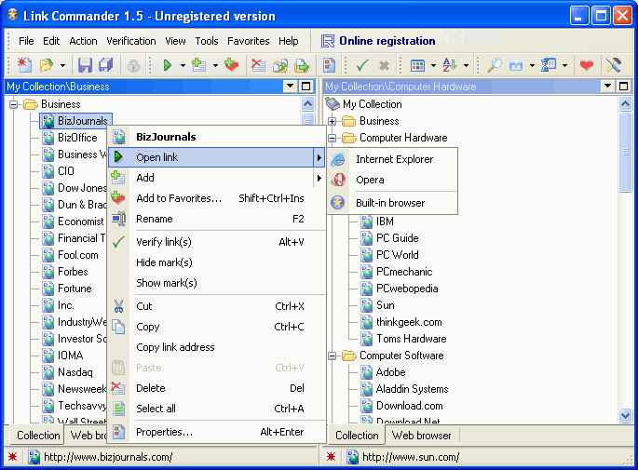This screenshot has width=638, height=470.
Task: Open the Tools menu
Action: point(206,41)
